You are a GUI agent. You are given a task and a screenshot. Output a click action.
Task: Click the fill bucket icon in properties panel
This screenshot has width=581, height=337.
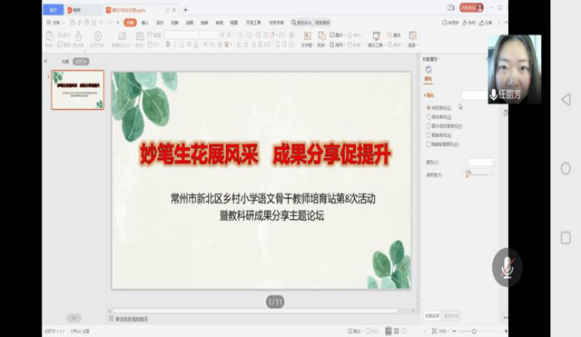coord(428,69)
